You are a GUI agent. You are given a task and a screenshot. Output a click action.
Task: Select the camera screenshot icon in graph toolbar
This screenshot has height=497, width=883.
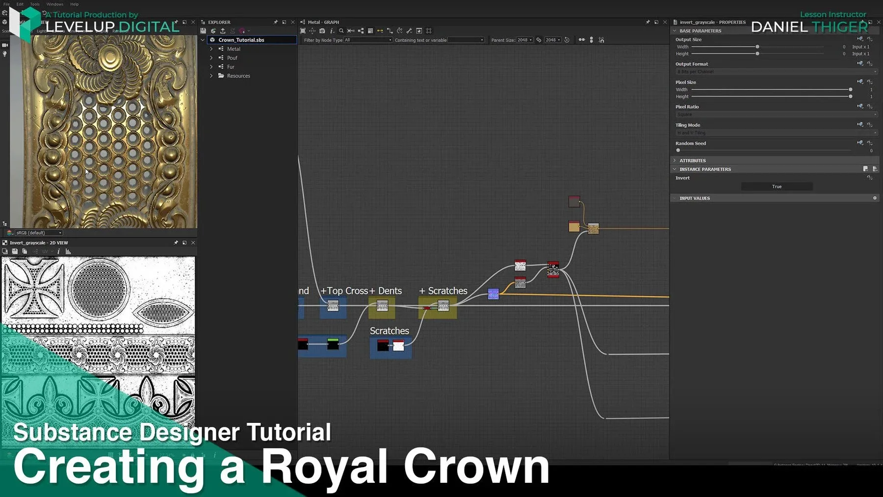(x=322, y=31)
